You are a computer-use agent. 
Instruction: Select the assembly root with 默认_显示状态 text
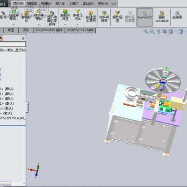click(x=13, y=50)
